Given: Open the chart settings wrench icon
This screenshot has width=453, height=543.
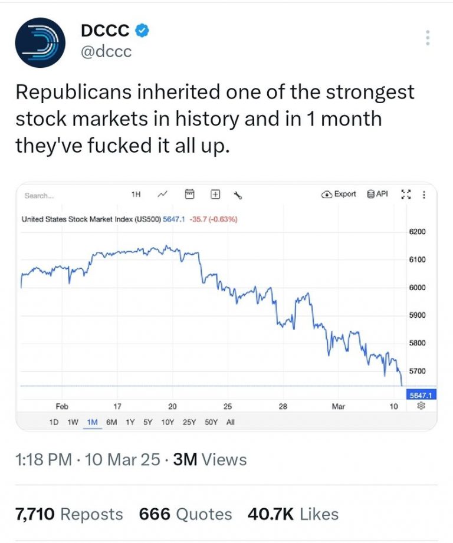Looking at the screenshot, I should coord(238,193).
